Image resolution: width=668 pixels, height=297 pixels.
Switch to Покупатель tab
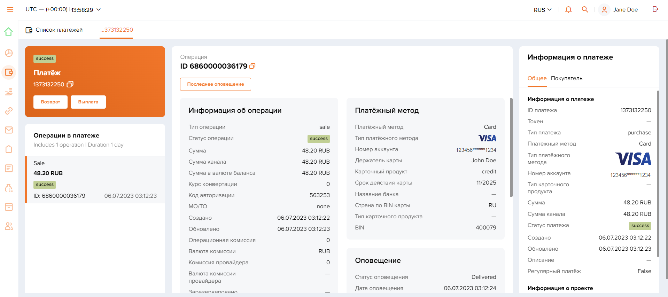pyautogui.click(x=567, y=78)
